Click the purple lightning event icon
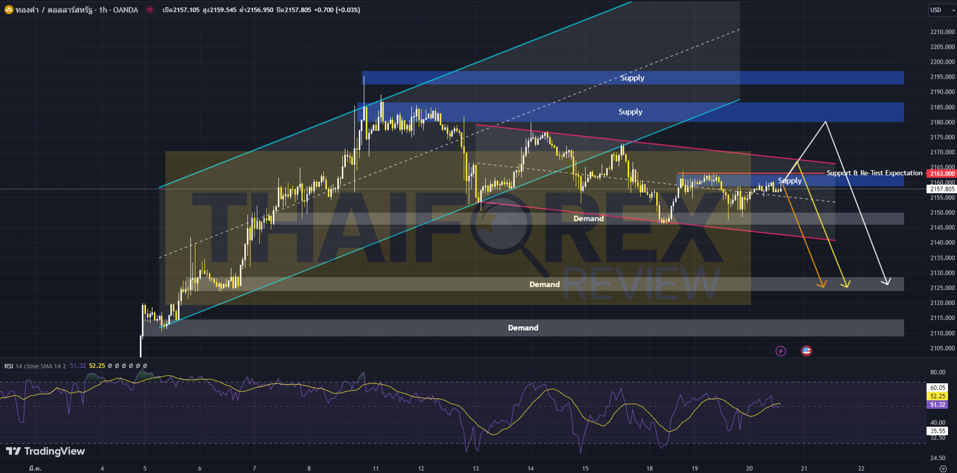The width and height of the screenshot is (957, 473). click(x=781, y=351)
